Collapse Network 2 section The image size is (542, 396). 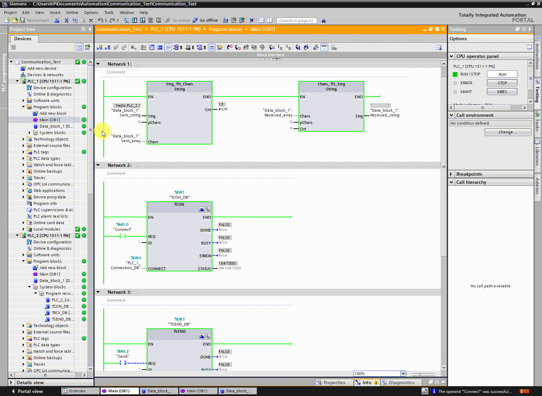(x=98, y=165)
